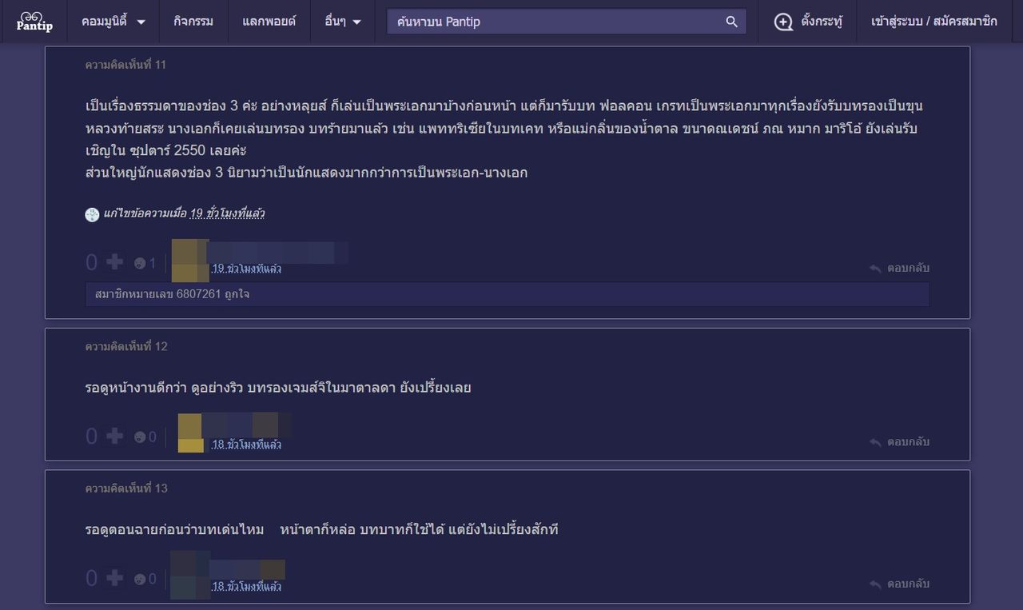Screen dimensions: 1023x610
Task: Open emotion reactions on comment 13
Action: coord(140,579)
